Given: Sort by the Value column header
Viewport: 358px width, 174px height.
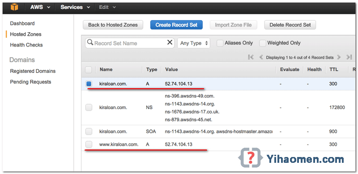Looking at the screenshot, I should point(171,69).
